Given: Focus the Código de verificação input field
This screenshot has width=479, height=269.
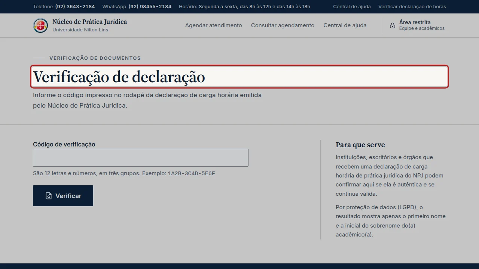Looking at the screenshot, I should click(141, 158).
